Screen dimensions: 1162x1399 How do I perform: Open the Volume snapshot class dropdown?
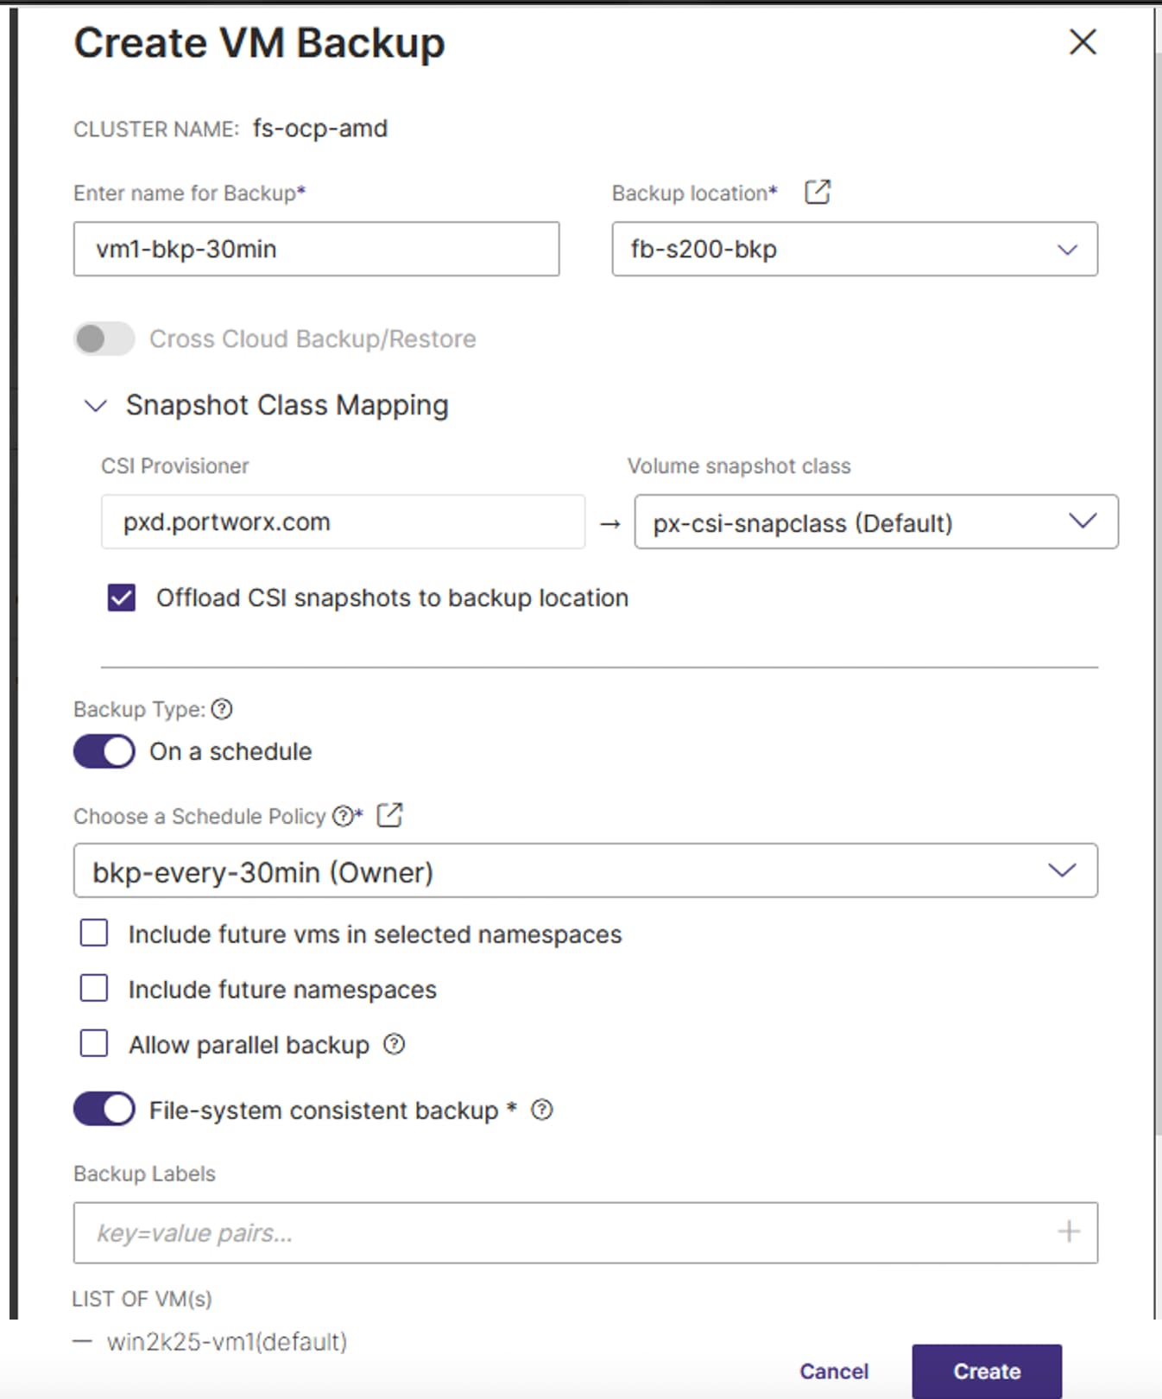pyautogui.click(x=1081, y=522)
